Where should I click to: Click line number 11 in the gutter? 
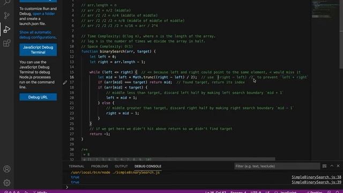[72, 51]
